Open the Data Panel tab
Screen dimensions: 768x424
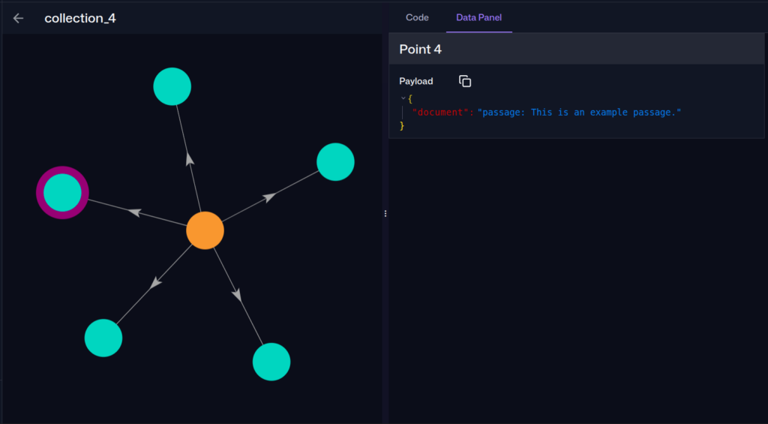[478, 17]
